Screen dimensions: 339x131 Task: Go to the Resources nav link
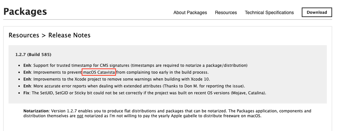(x=226, y=12)
